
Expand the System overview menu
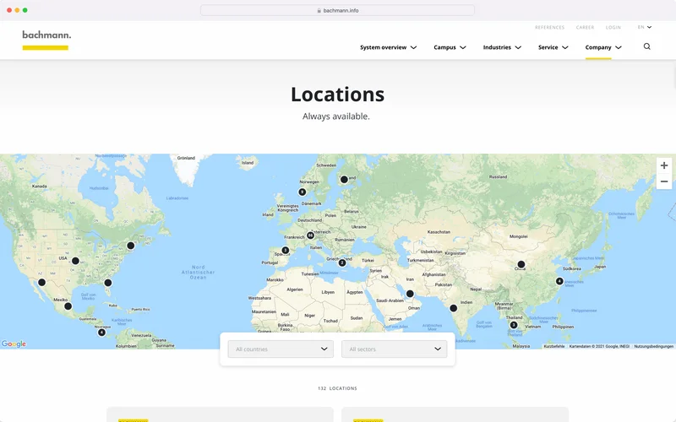[388, 48]
